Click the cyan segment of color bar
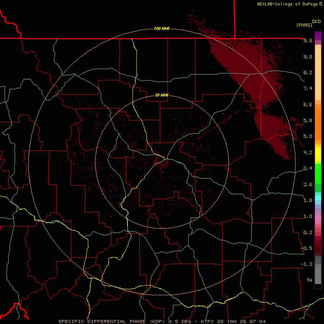 coord(318,198)
